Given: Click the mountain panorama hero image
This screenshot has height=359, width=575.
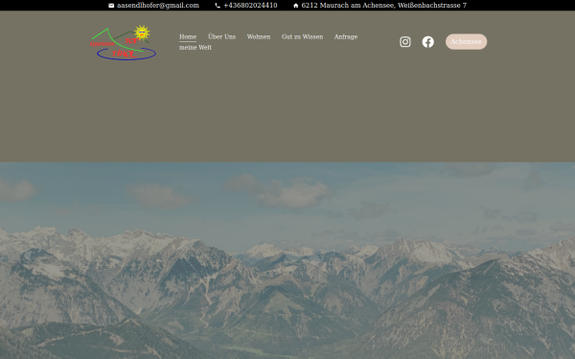Looking at the screenshot, I should click(x=287, y=260).
